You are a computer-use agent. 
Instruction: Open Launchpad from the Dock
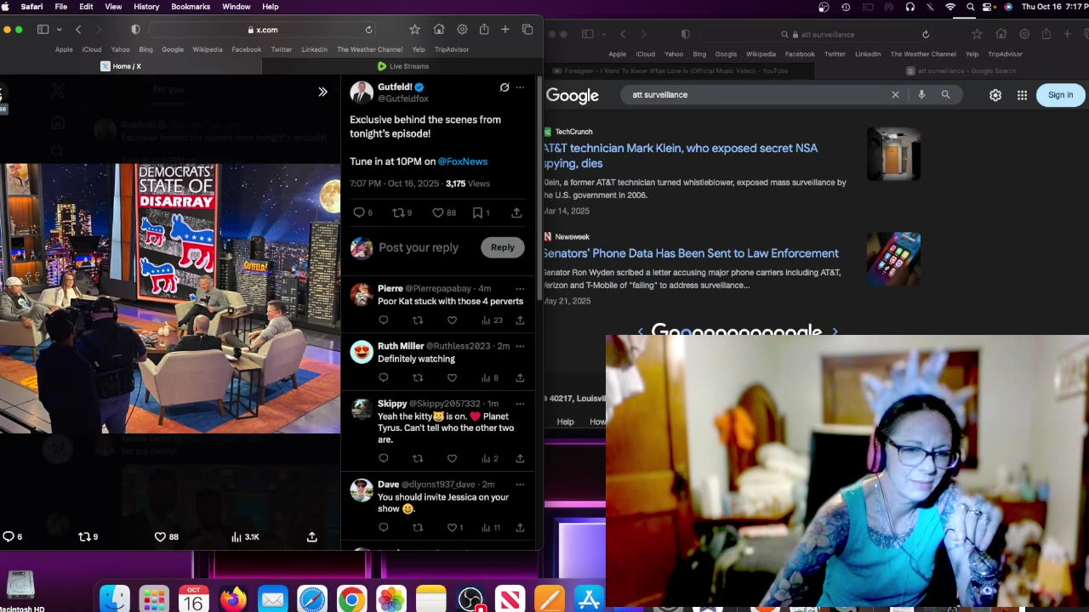154,599
